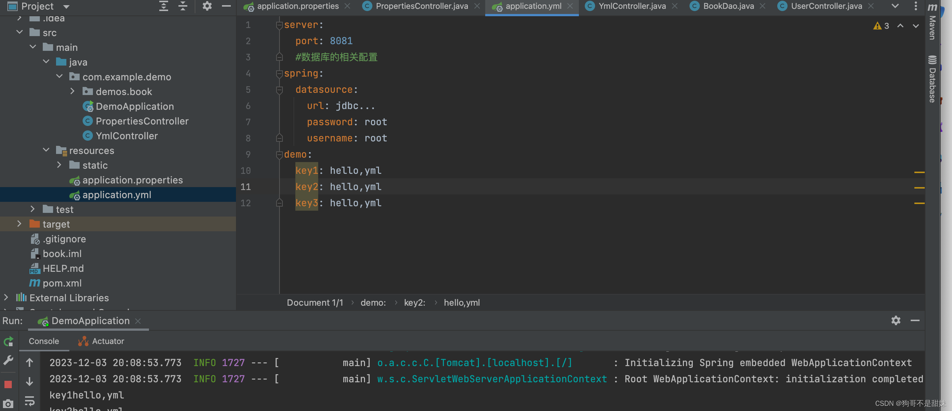
Task: Select .gitignore file
Action: [58, 239]
